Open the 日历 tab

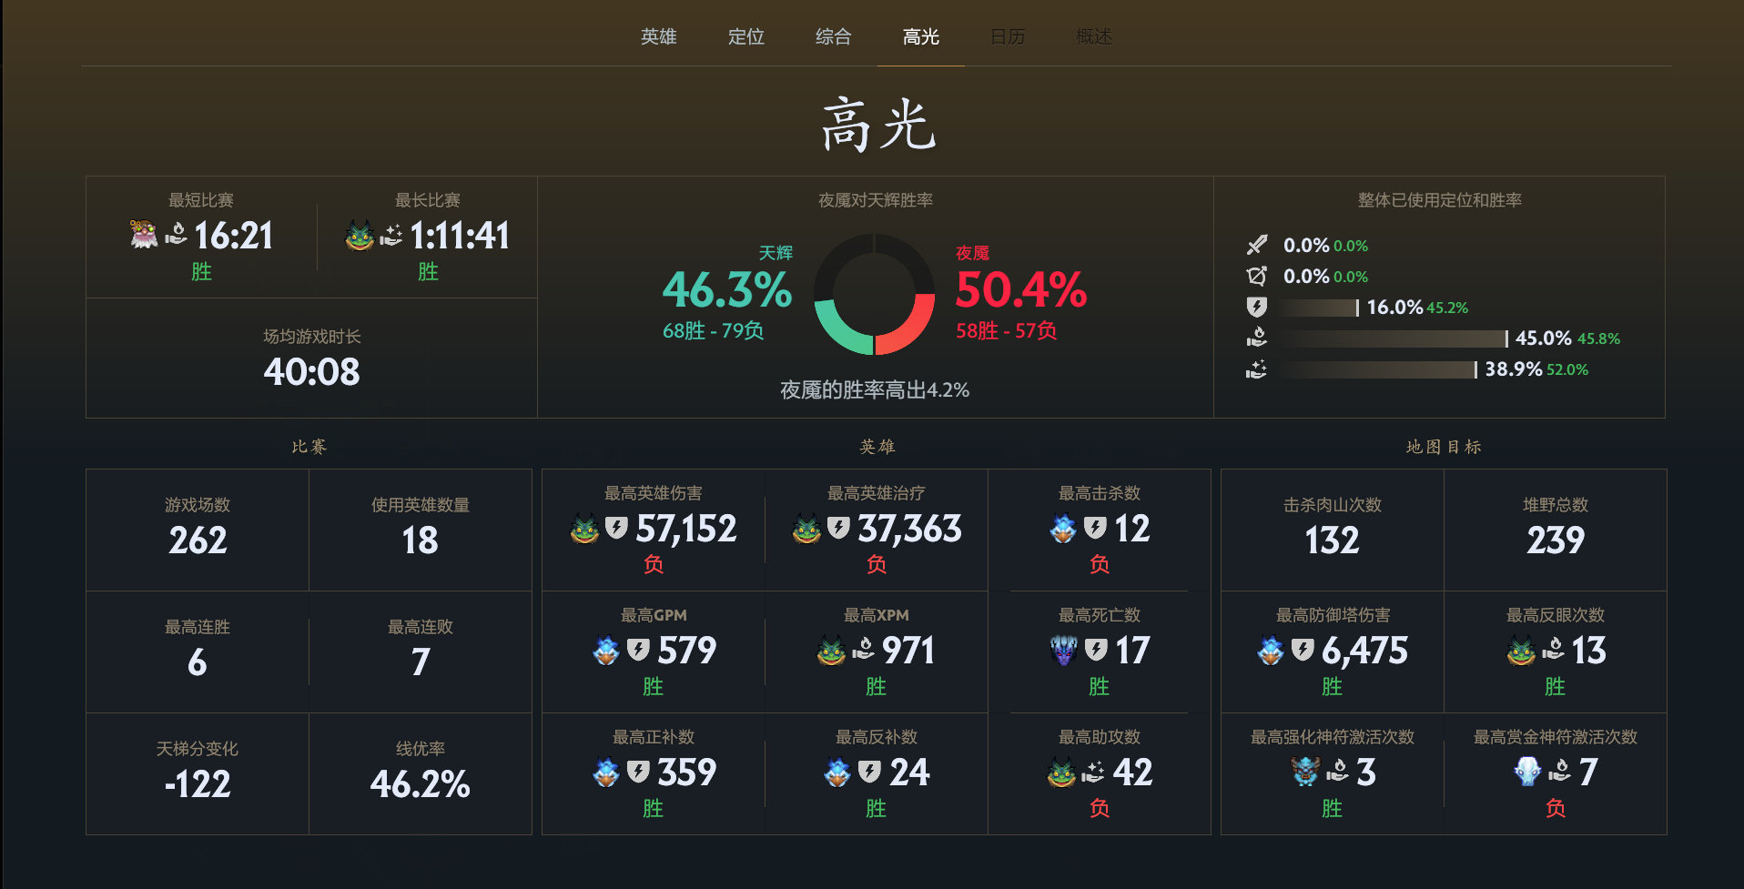(1008, 37)
